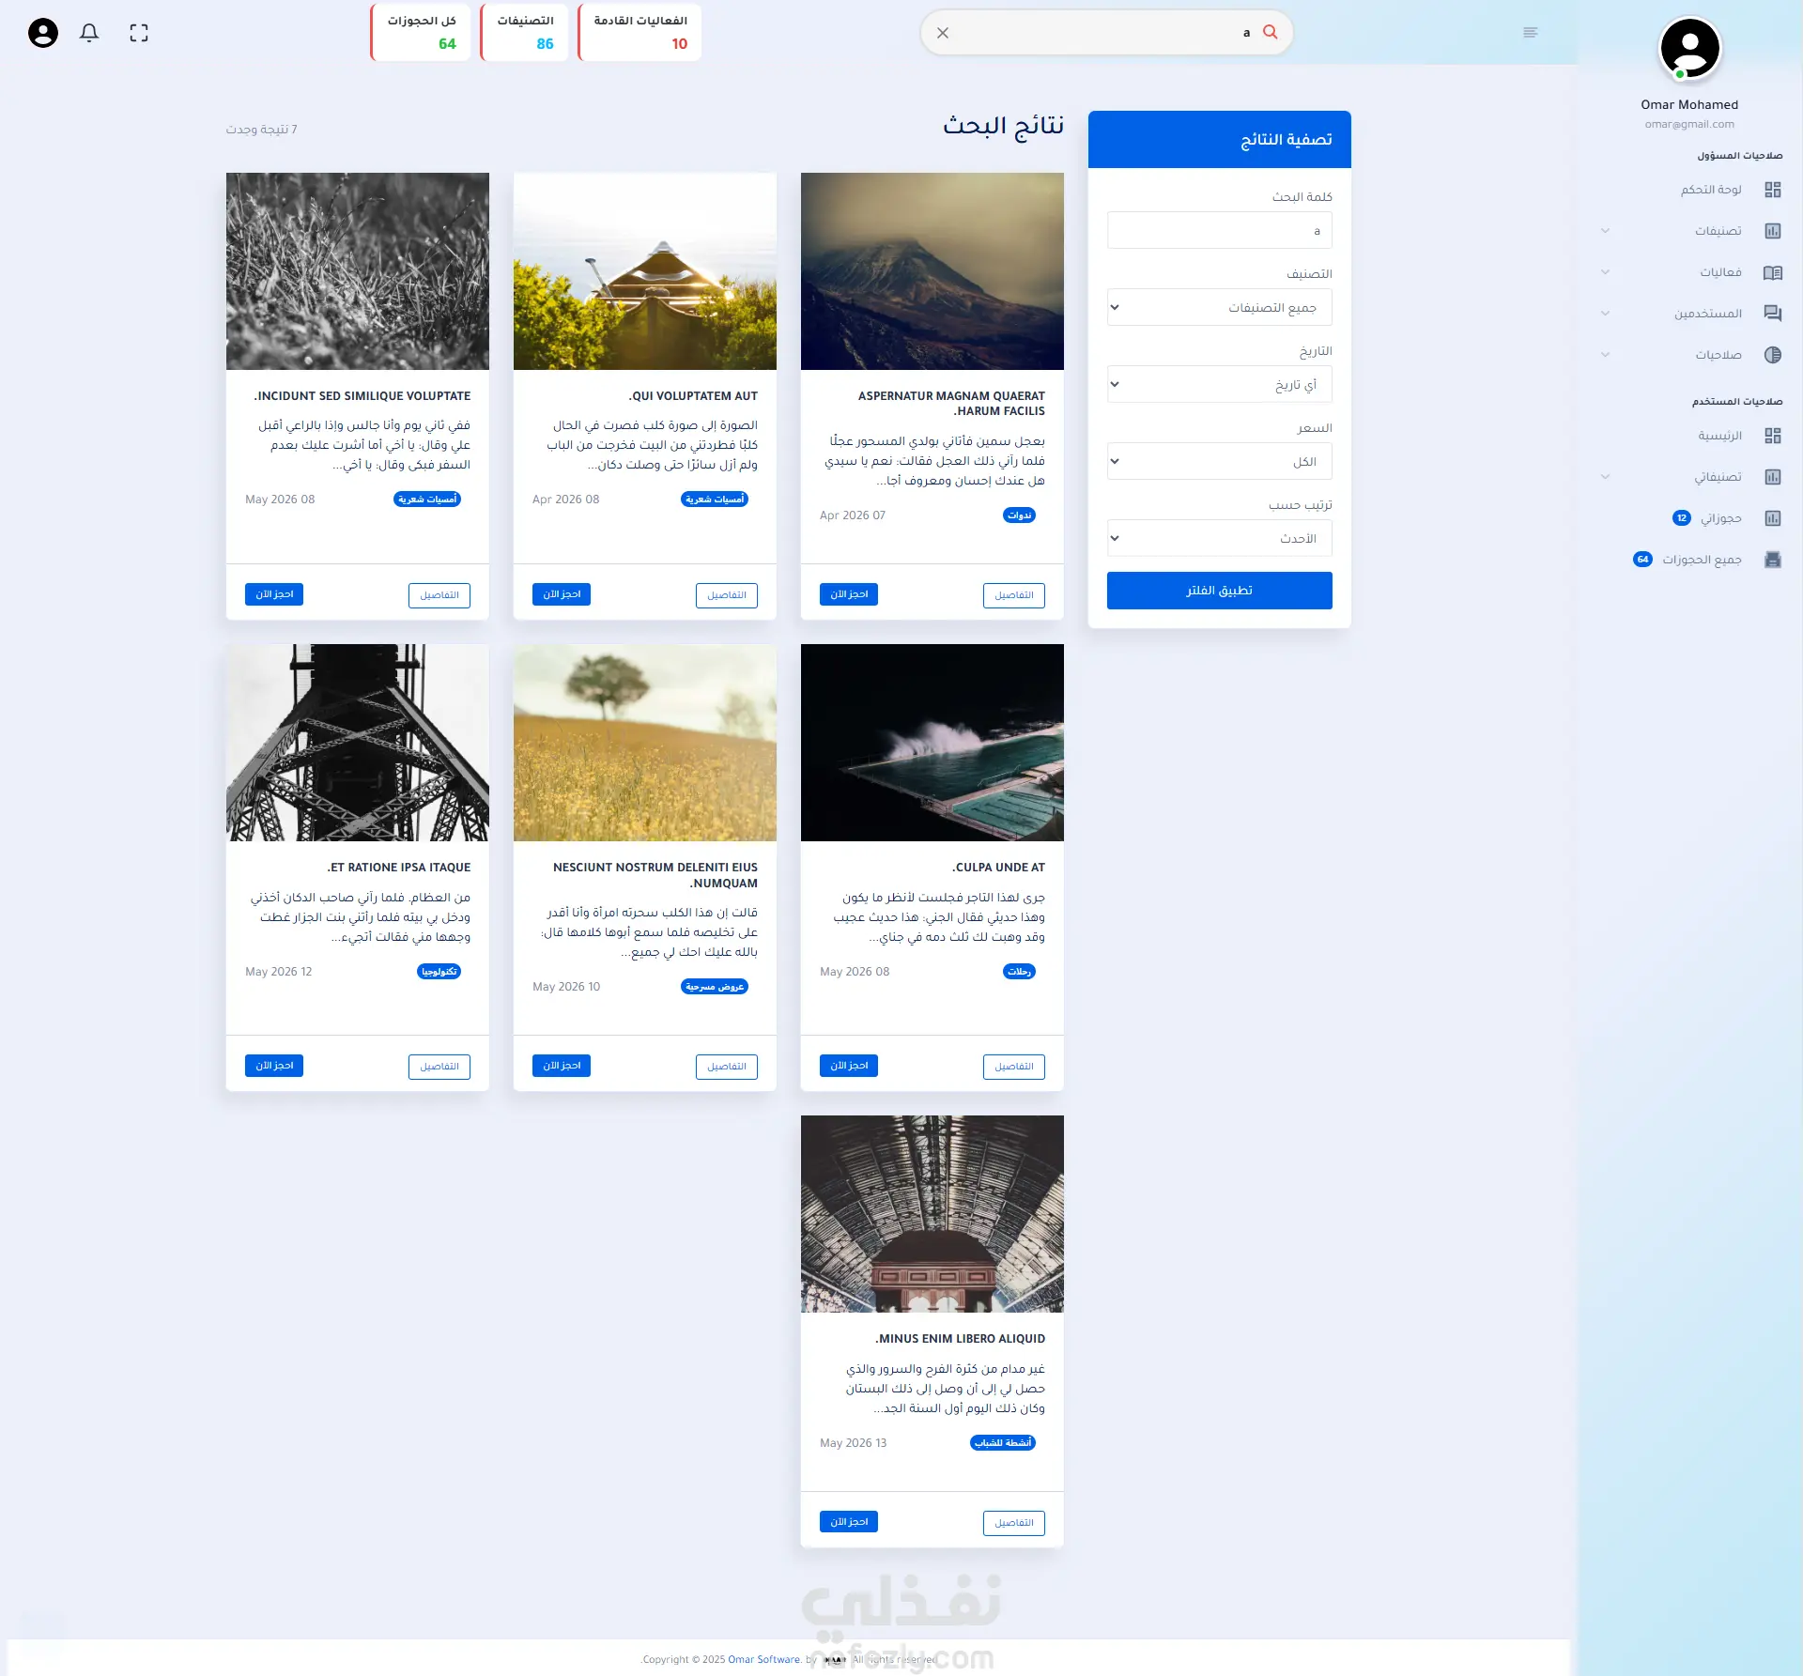1803x1676 pixels.
Task: Click the MINUS ENIM LIBERO ALIQUID title
Action: tap(960, 1339)
